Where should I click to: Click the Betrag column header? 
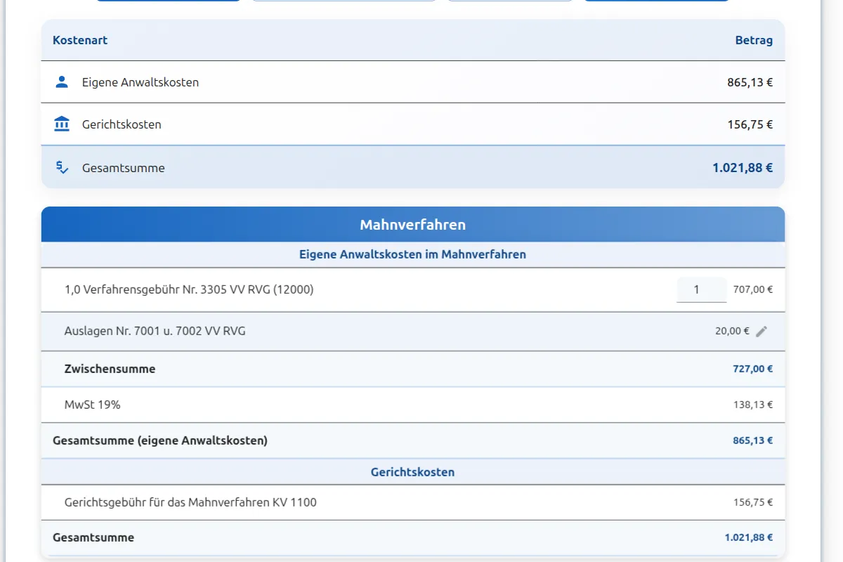point(754,40)
